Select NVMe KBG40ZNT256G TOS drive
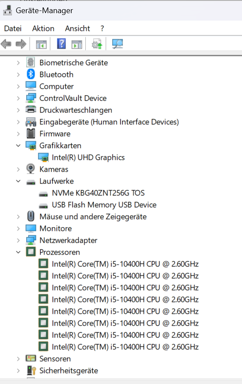This screenshot has height=384, width=242. pos(98,193)
